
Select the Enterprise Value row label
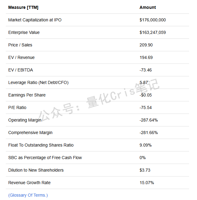click(x=24, y=32)
